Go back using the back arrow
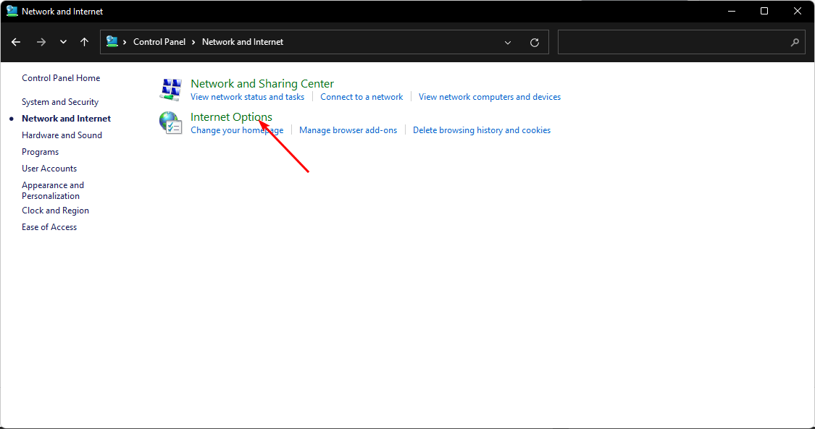 coord(16,42)
